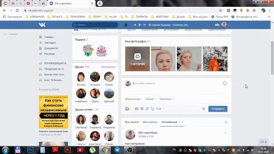
Task: Open the ИЗБРАННОЕ bookmarks folder
Action: (x=35, y=17)
